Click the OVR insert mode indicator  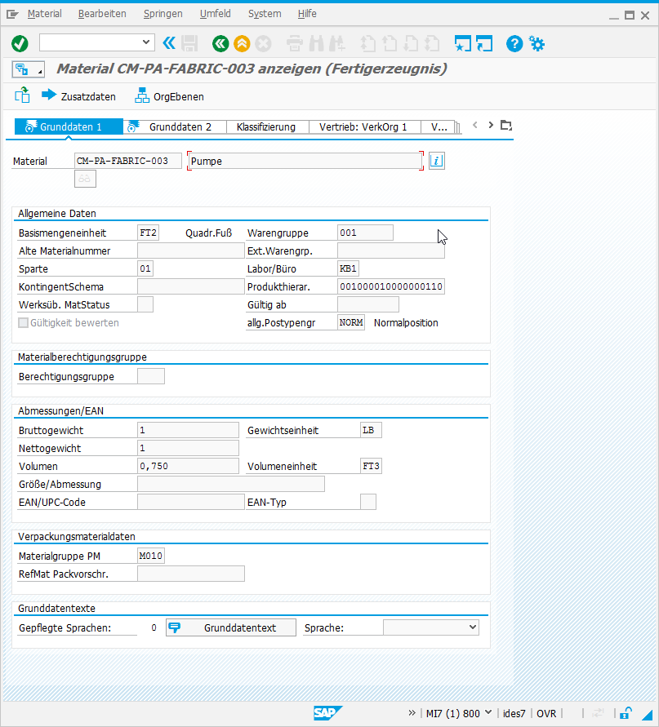point(546,714)
